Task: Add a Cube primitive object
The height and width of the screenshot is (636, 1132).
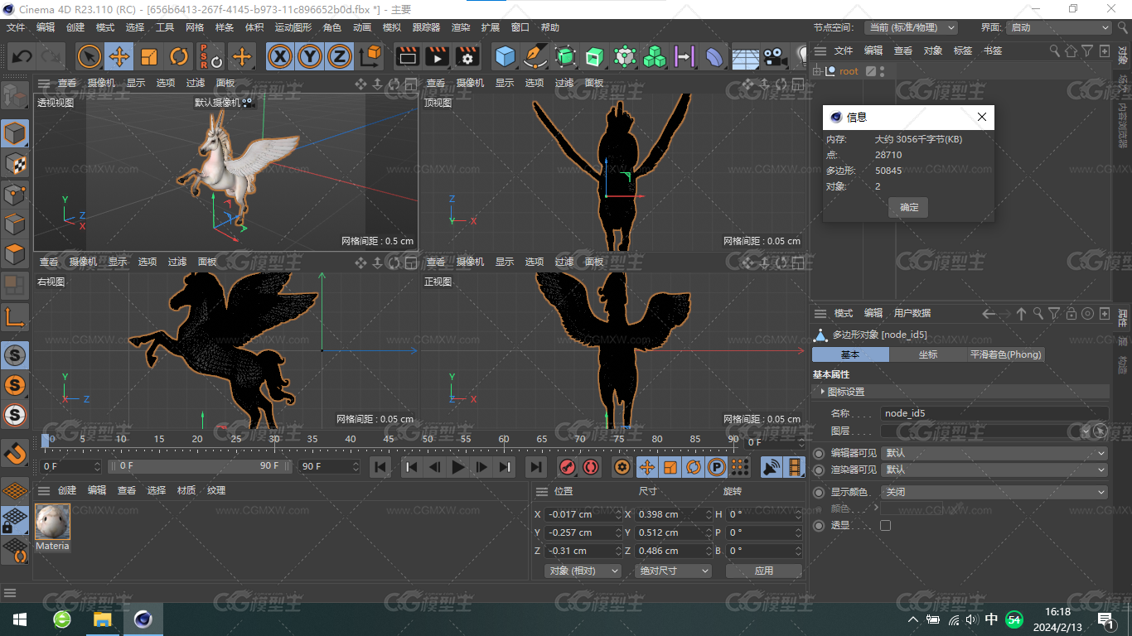Action: [x=506, y=56]
